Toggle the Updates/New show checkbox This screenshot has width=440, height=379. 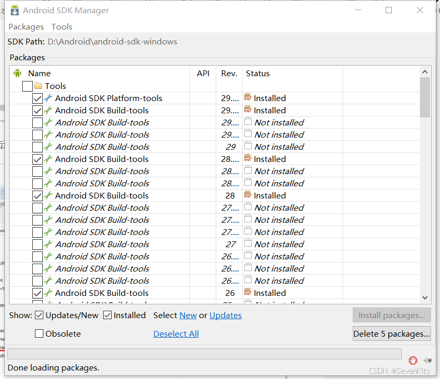[x=39, y=315]
